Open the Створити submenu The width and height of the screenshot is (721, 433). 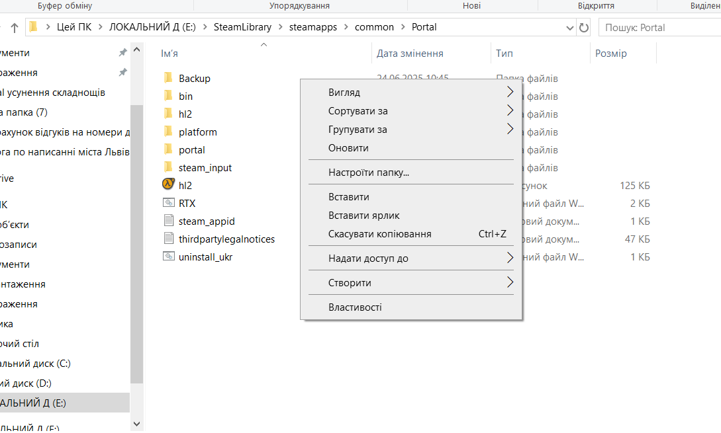point(411,282)
